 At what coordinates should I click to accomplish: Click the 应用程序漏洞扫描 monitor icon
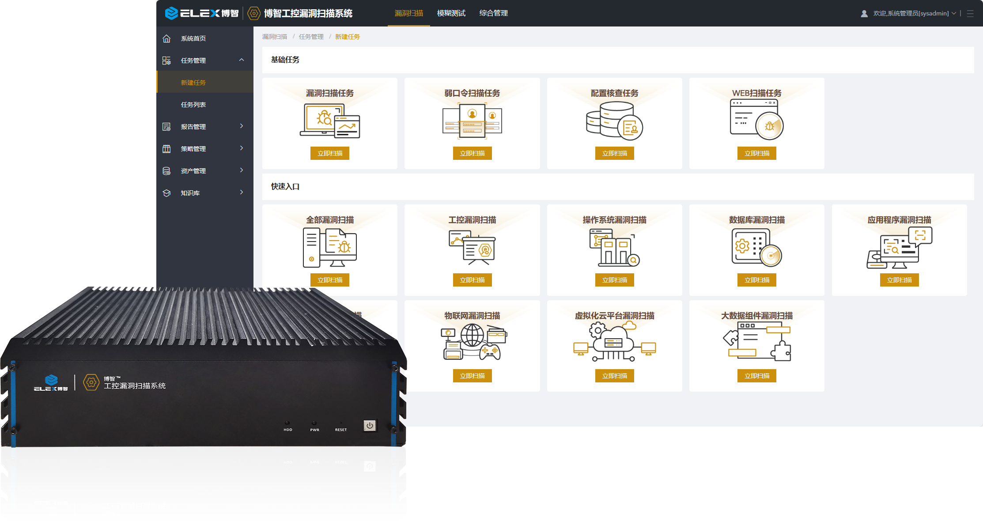click(x=899, y=247)
